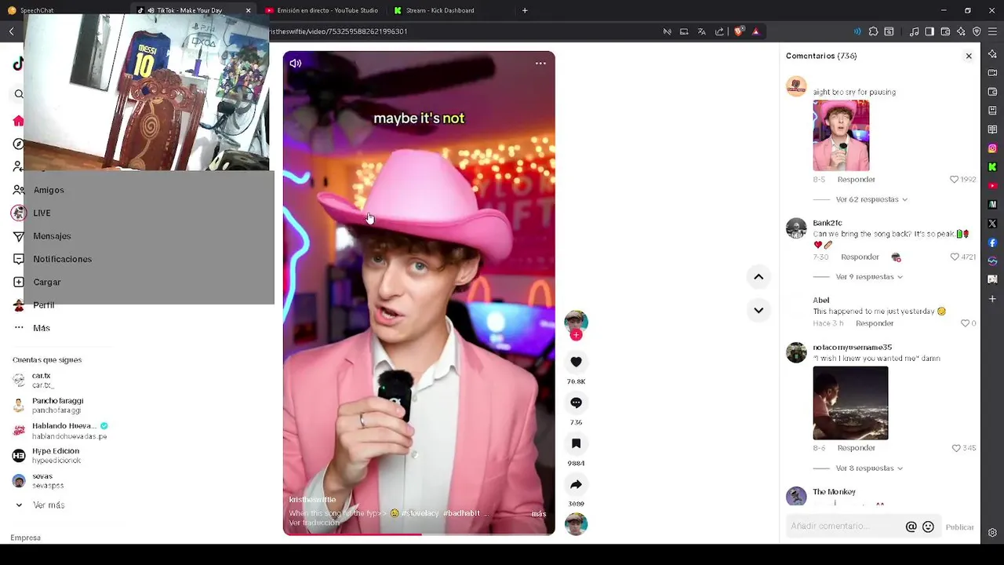Open the Pancho faraggi followed account
Viewport: 1004px width, 565px height.
pos(57,405)
